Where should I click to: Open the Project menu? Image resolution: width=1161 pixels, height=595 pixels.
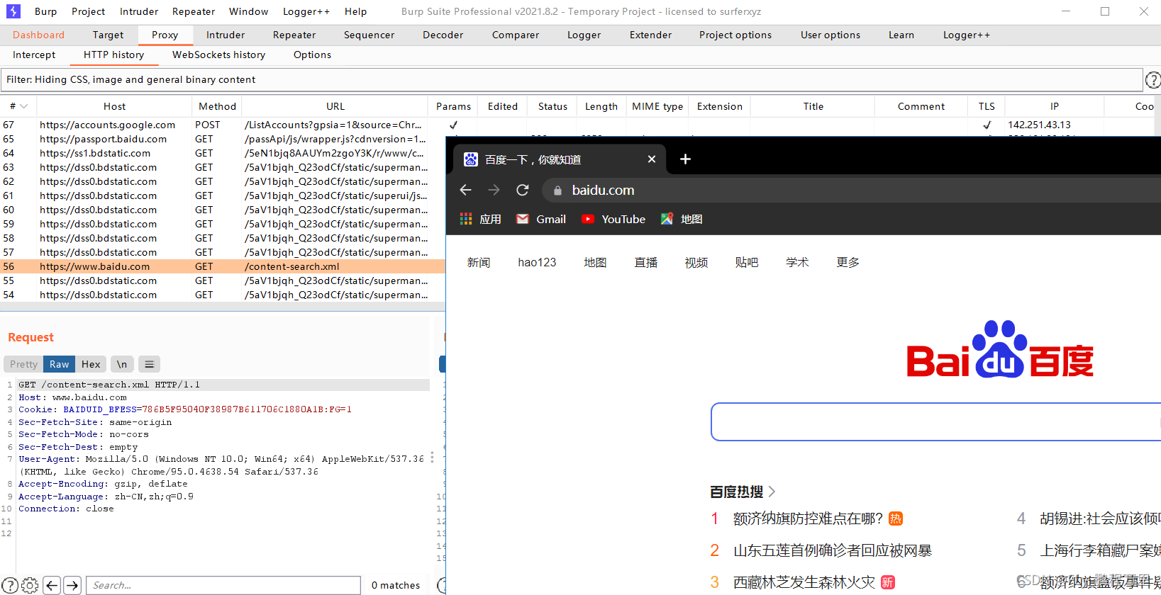click(x=88, y=11)
